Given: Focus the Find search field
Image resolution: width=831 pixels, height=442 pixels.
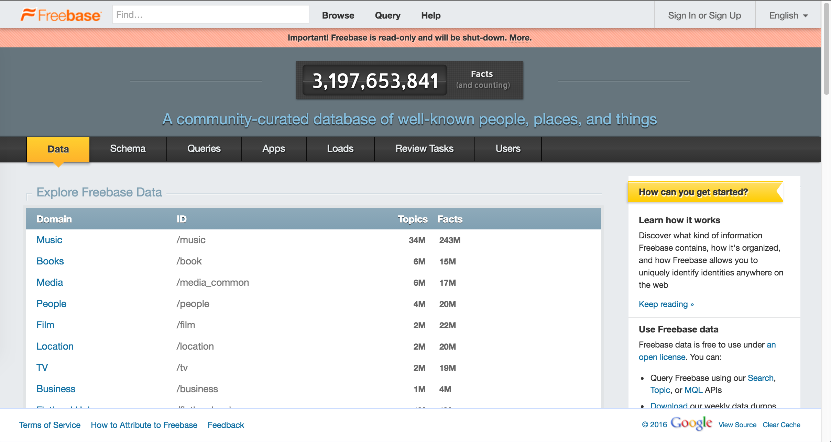Looking at the screenshot, I should pyautogui.click(x=210, y=15).
